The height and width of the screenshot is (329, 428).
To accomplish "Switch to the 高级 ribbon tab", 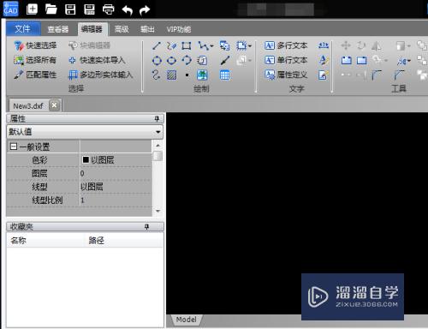I will tap(122, 29).
